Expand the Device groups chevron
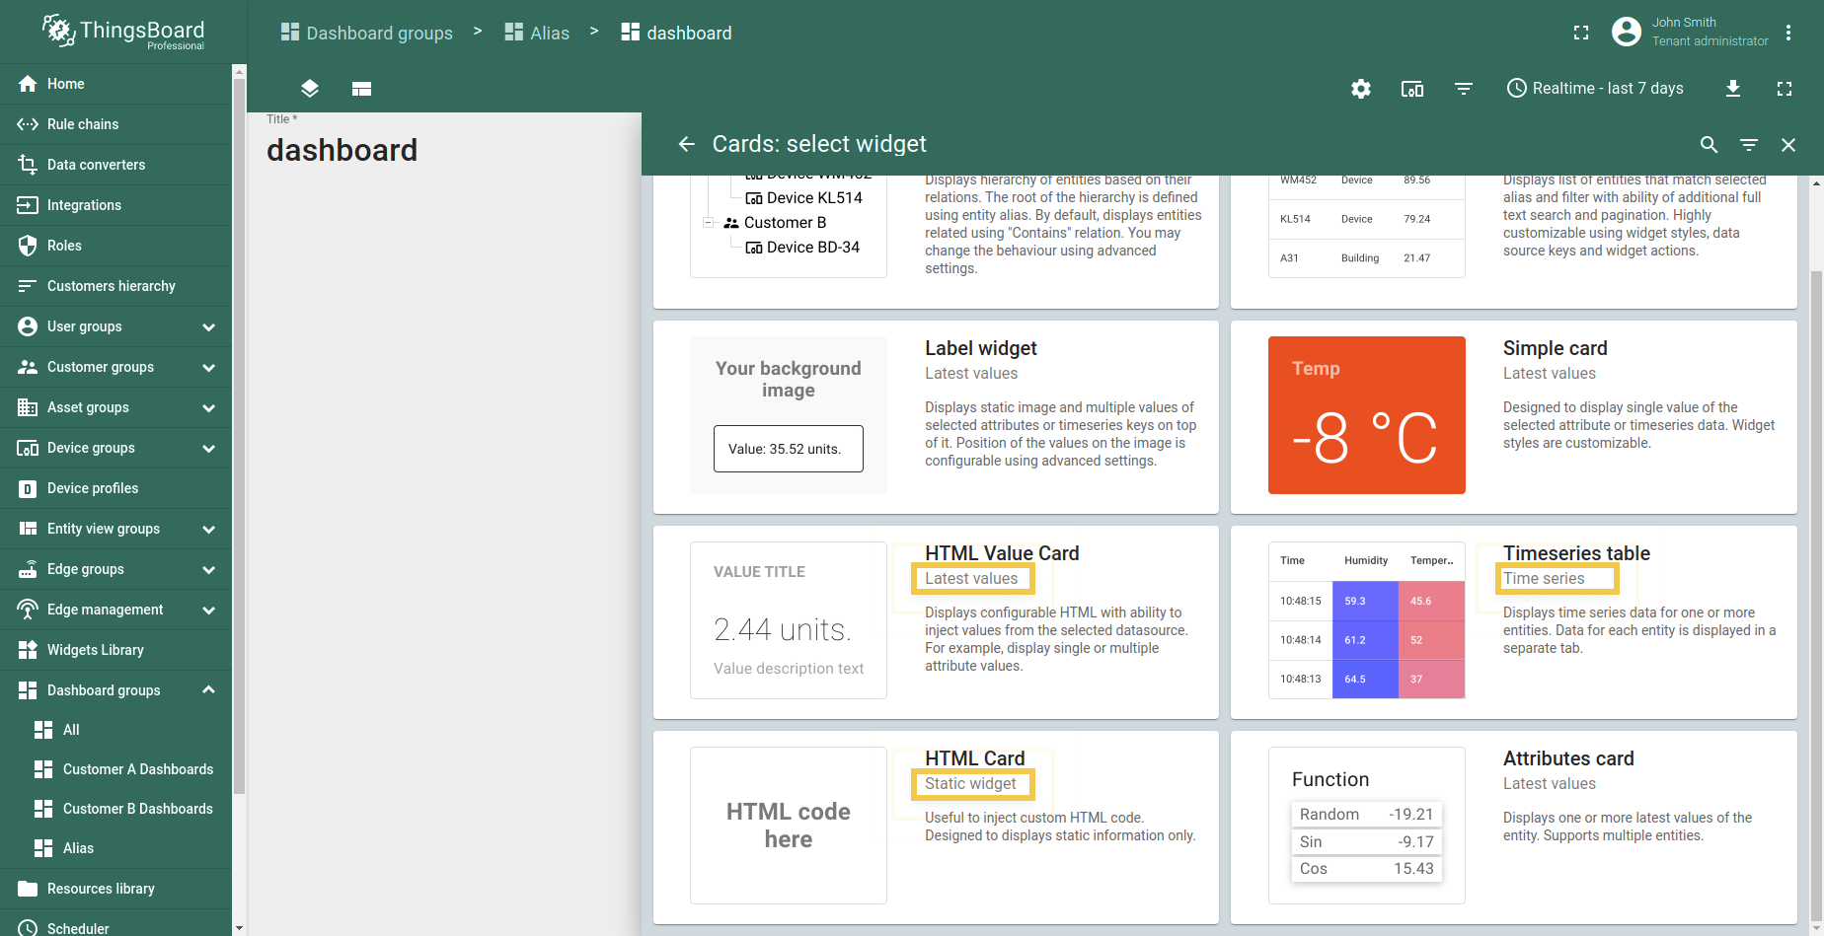Image resolution: width=1824 pixels, height=936 pixels. click(x=208, y=448)
